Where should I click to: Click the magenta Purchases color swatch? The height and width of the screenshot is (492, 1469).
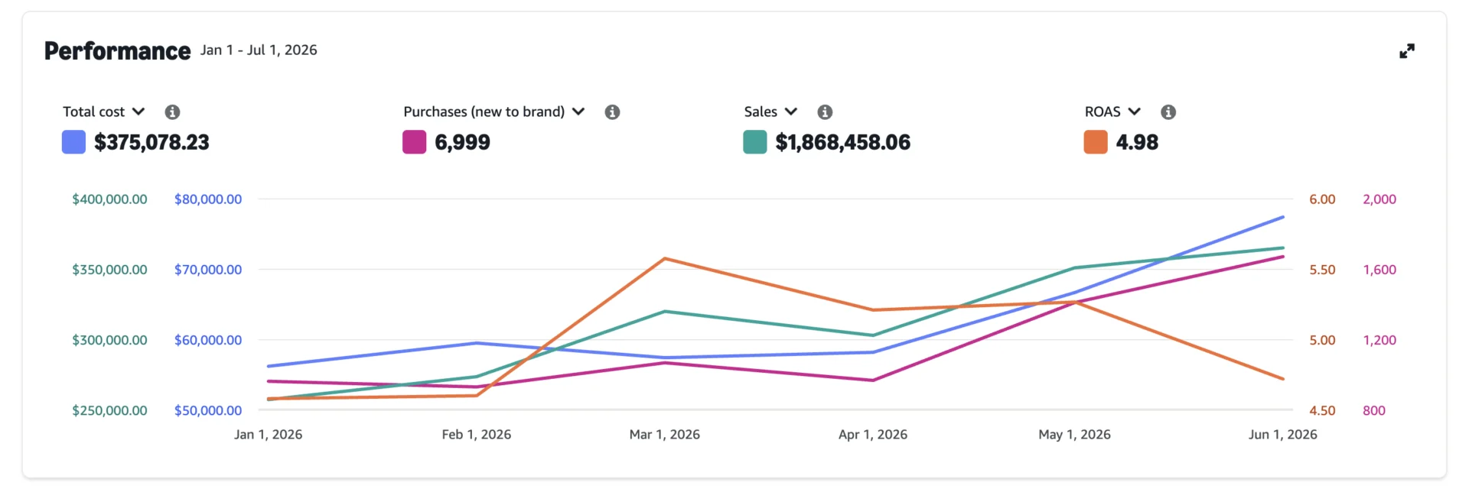click(x=414, y=142)
